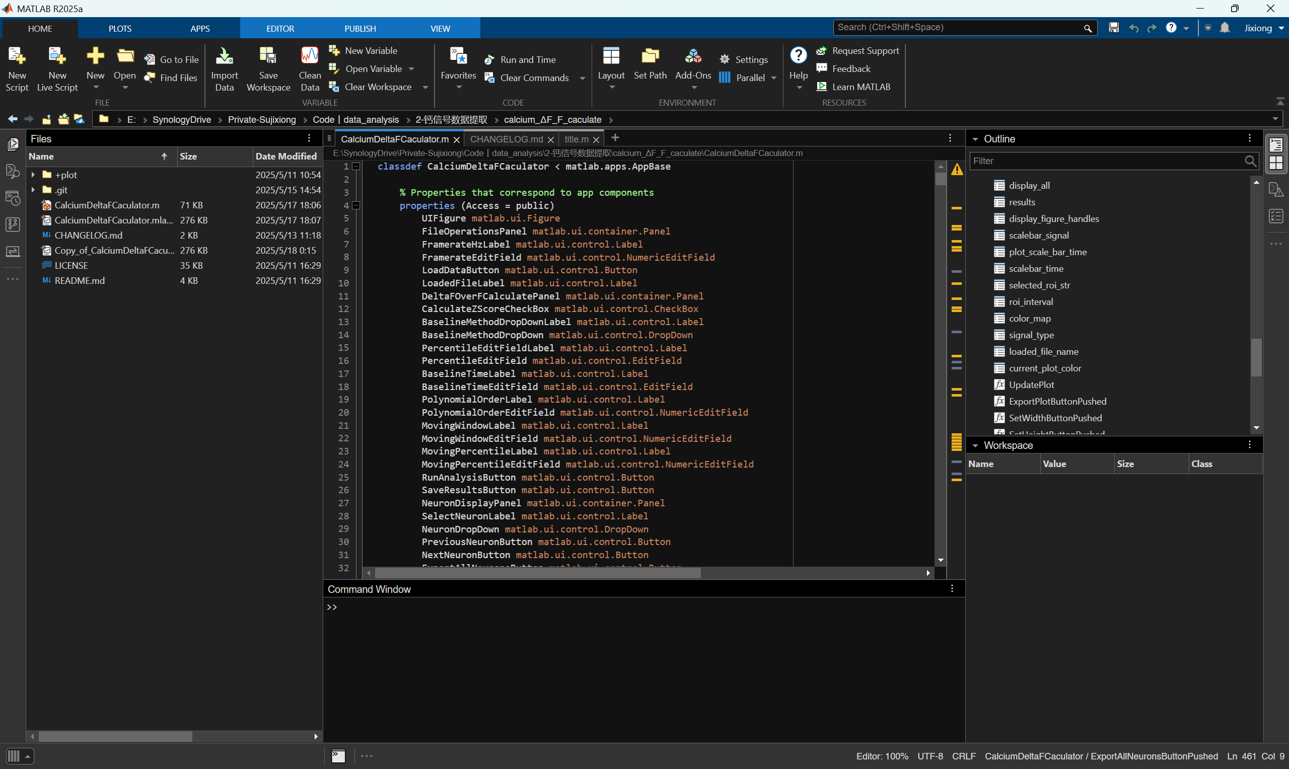
Task: Click Learn MATLAB
Action: click(853, 87)
